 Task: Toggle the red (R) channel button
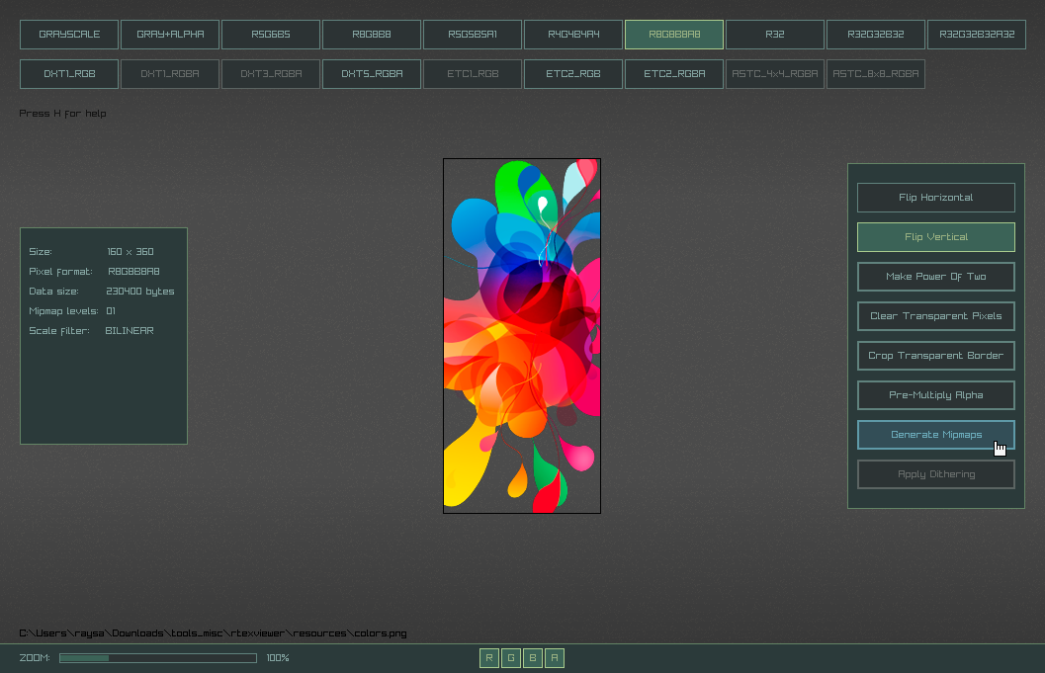tap(489, 658)
